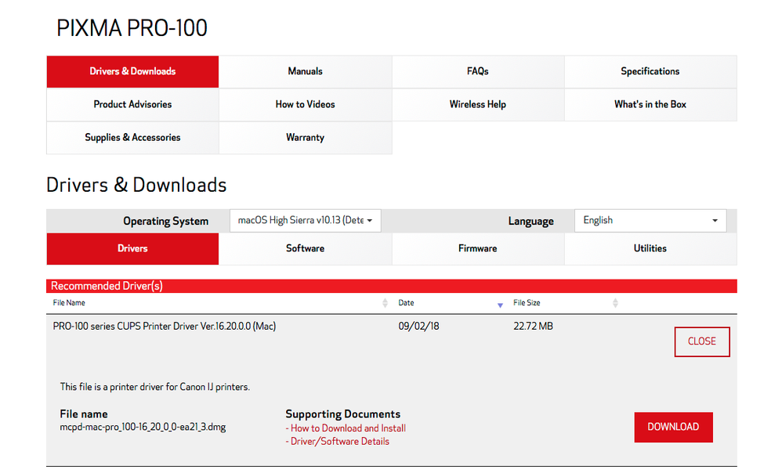Select the Warranty tab
The height and width of the screenshot is (473, 782).
[x=305, y=137]
